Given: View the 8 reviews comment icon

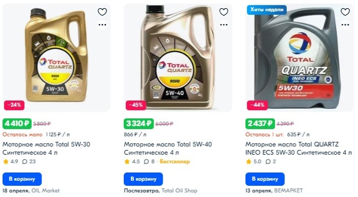Looking at the screenshot, I should click(146, 162).
